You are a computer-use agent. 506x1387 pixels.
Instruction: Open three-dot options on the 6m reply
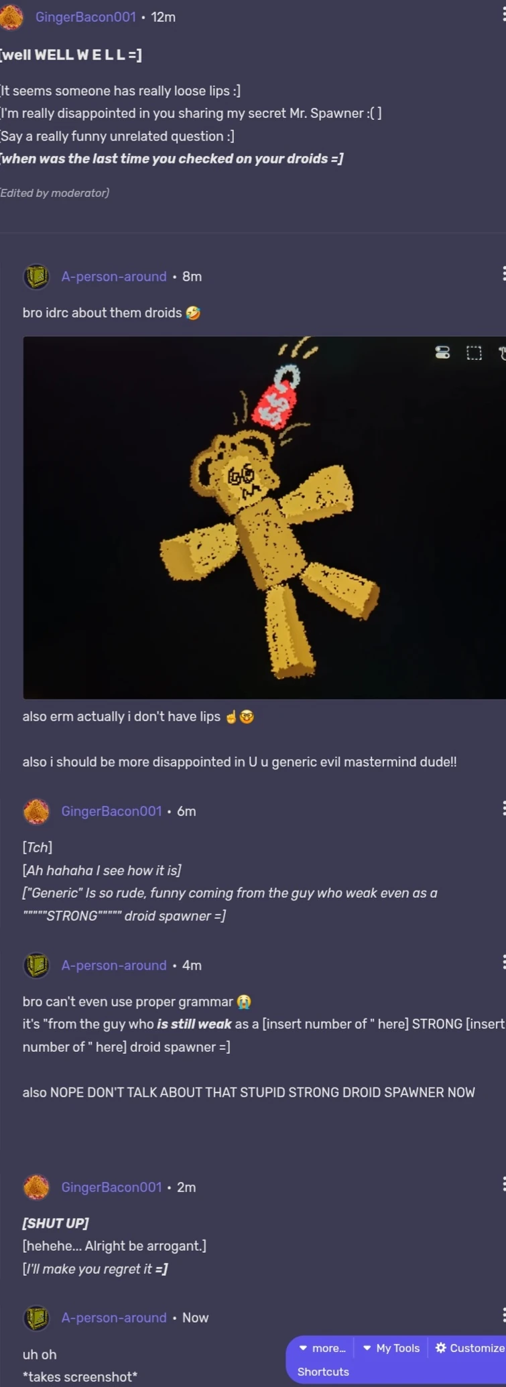[x=503, y=807]
